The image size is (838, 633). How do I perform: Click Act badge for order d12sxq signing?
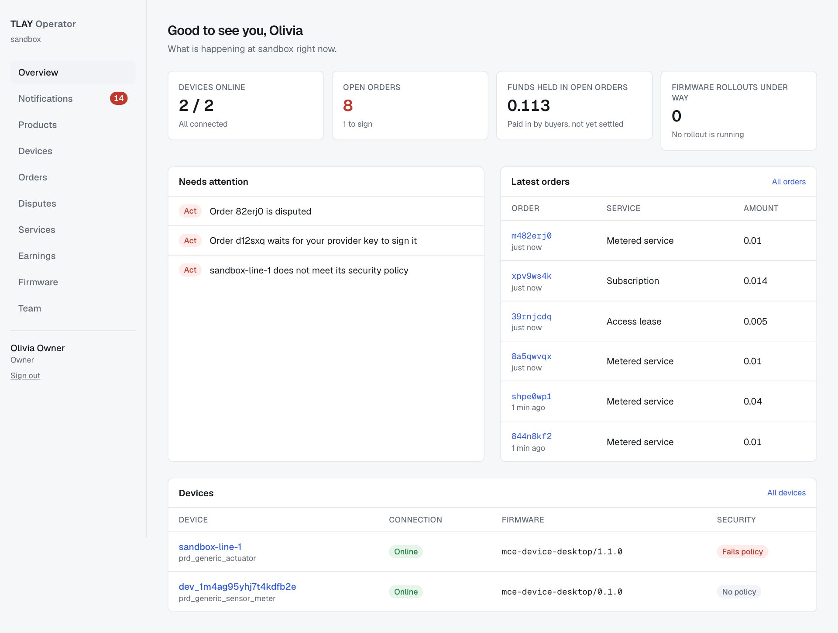[x=190, y=241]
